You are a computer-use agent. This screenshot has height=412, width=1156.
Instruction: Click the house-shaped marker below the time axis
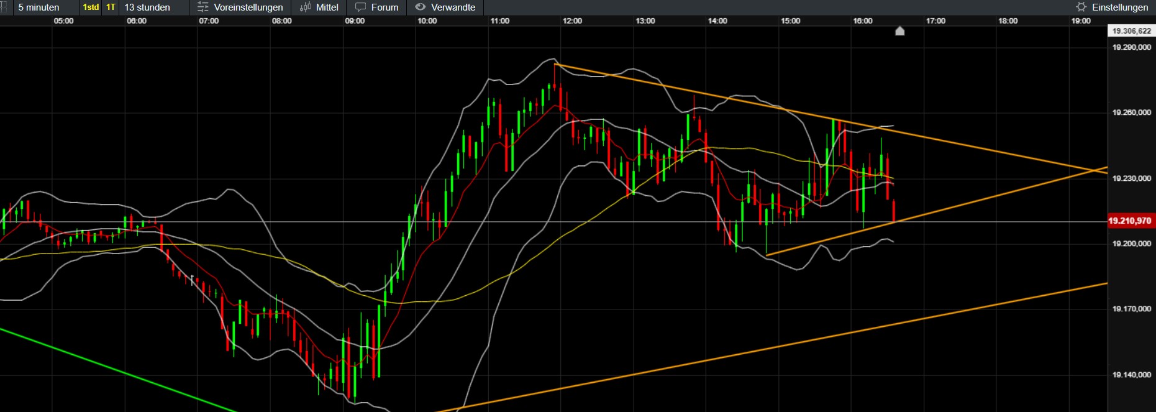point(899,31)
